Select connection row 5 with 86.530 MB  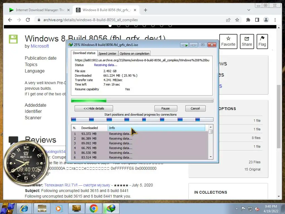140,153
